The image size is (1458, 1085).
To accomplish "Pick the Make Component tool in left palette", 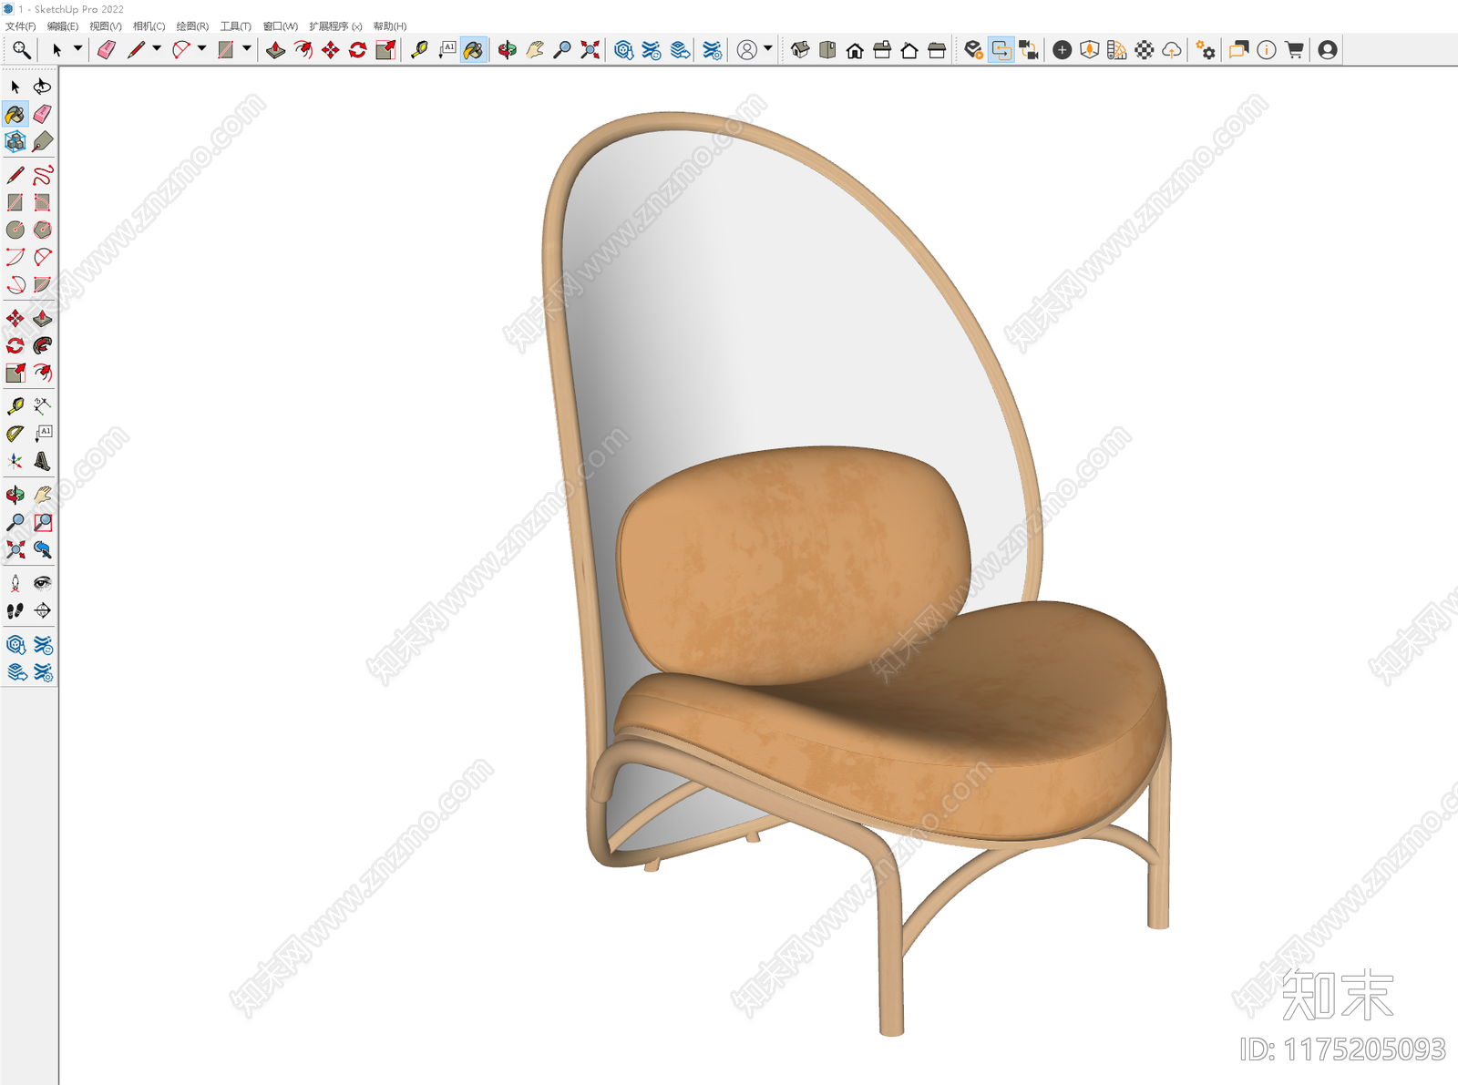I will pos(15,141).
